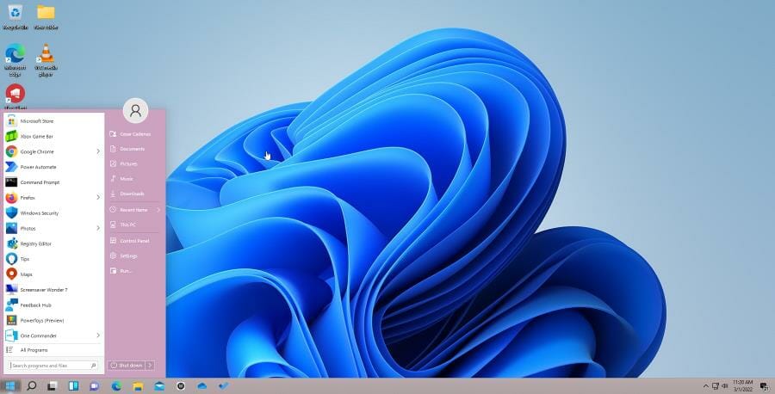Click the round black icon on the taskbar
Screen dimensions: 775x394
click(x=181, y=386)
